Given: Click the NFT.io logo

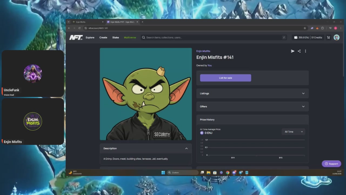Looking at the screenshot, I should [x=76, y=37].
